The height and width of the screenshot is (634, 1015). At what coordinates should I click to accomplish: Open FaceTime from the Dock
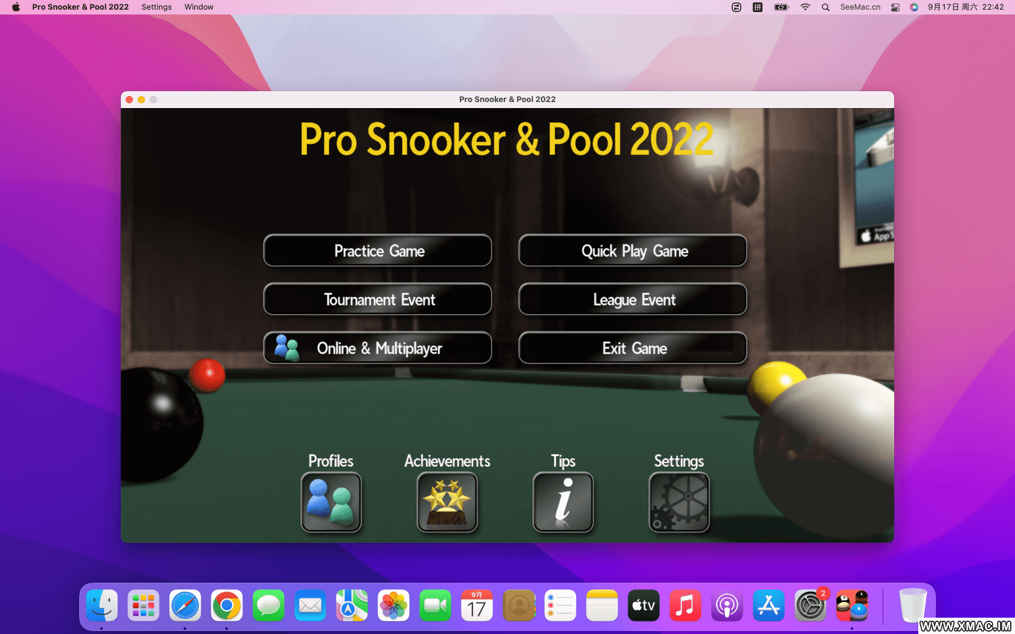pyautogui.click(x=435, y=606)
